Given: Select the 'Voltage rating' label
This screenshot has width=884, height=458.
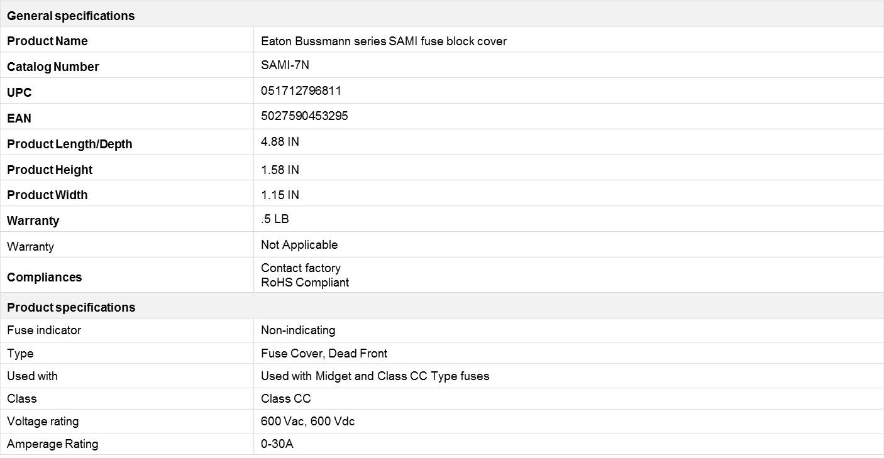Looking at the screenshot, I should click(43, 422).
